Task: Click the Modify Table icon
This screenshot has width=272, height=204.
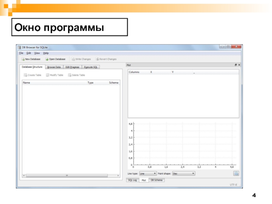Action: click(48, 75)
